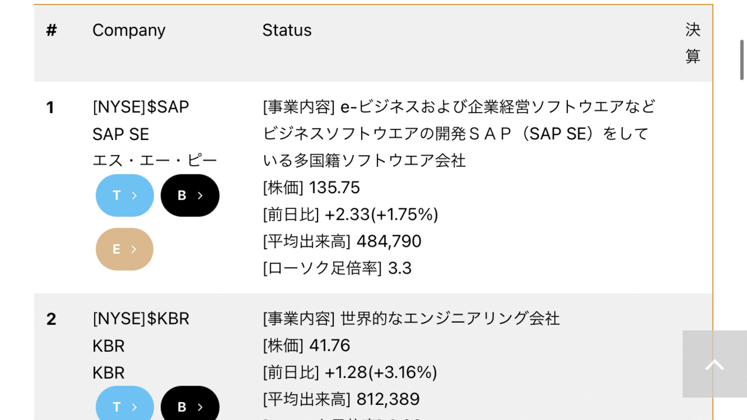747x420 pixels.
Task: Click the scroll-to-top arrow button
Action: pyautogui.click(x=714, y=365)
